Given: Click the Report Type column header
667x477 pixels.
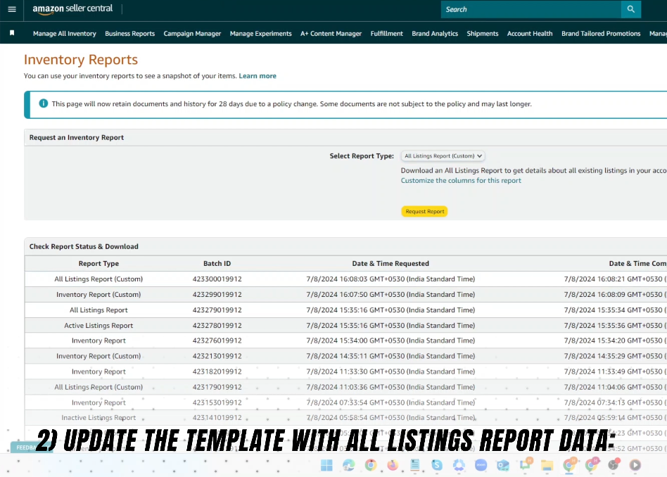Looking at the screenshot, I should 99,263.
